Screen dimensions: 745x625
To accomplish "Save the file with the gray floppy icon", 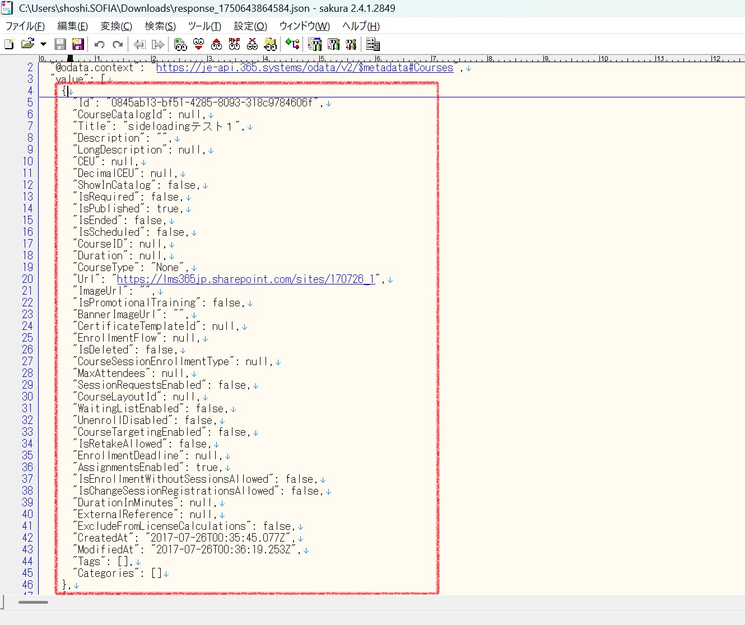I will tap(60, 44).
